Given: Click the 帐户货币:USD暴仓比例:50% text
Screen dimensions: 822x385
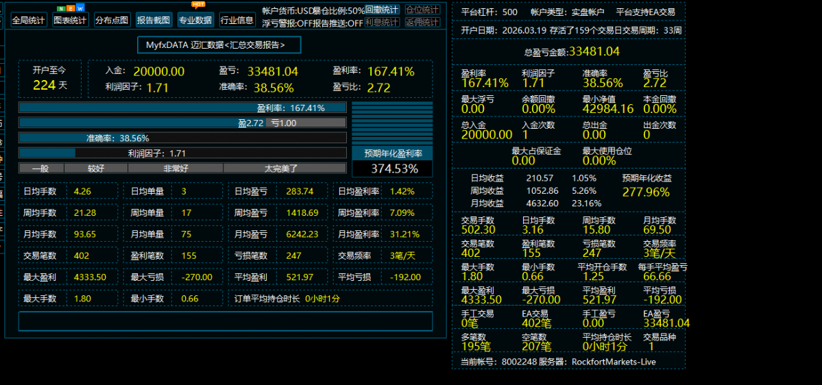Looking at the screenshot, I should click(x=313, y=10).
